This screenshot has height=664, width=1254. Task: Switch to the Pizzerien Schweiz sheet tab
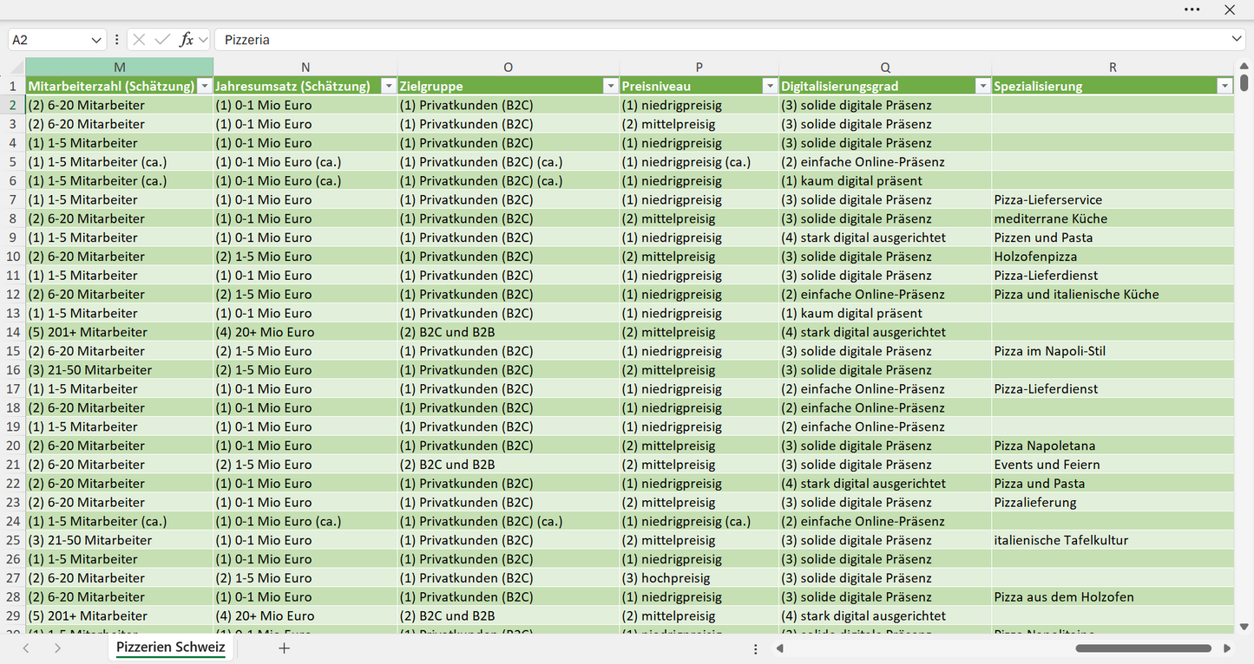[171, 648]
